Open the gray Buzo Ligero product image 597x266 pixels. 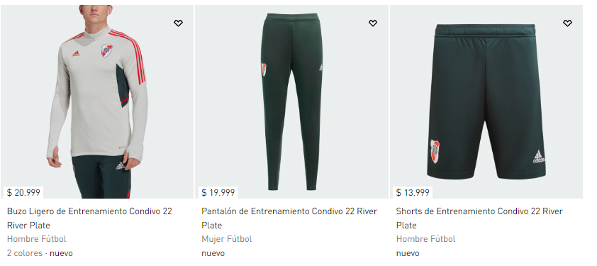click(97, 101)
